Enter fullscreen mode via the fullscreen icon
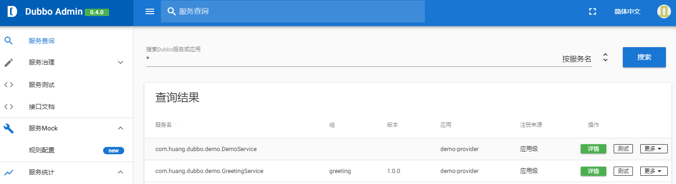676x184 pixels. tap(592, 11)
